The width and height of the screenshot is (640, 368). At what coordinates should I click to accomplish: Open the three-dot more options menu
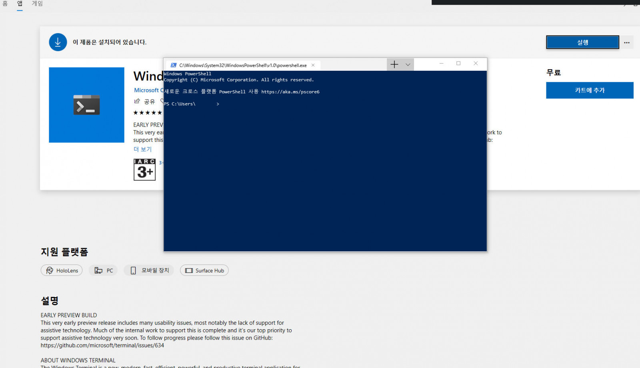(x=626, y=42)
